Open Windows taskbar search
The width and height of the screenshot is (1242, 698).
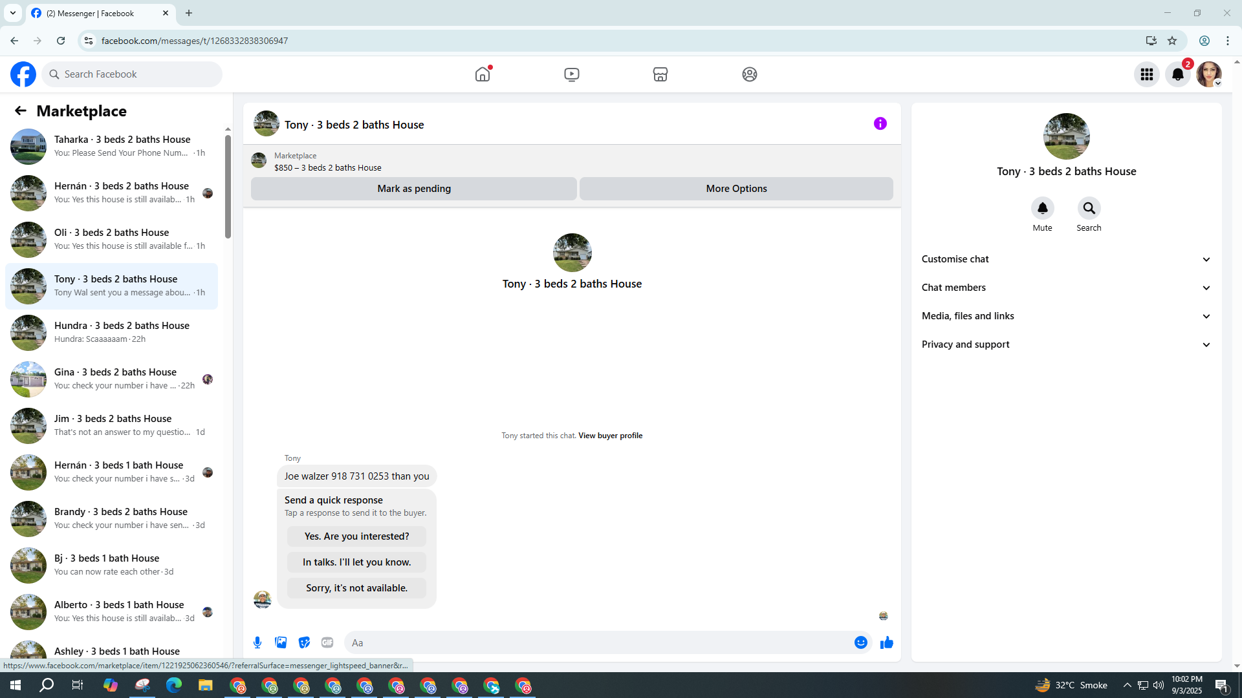(x=47, y=685)
